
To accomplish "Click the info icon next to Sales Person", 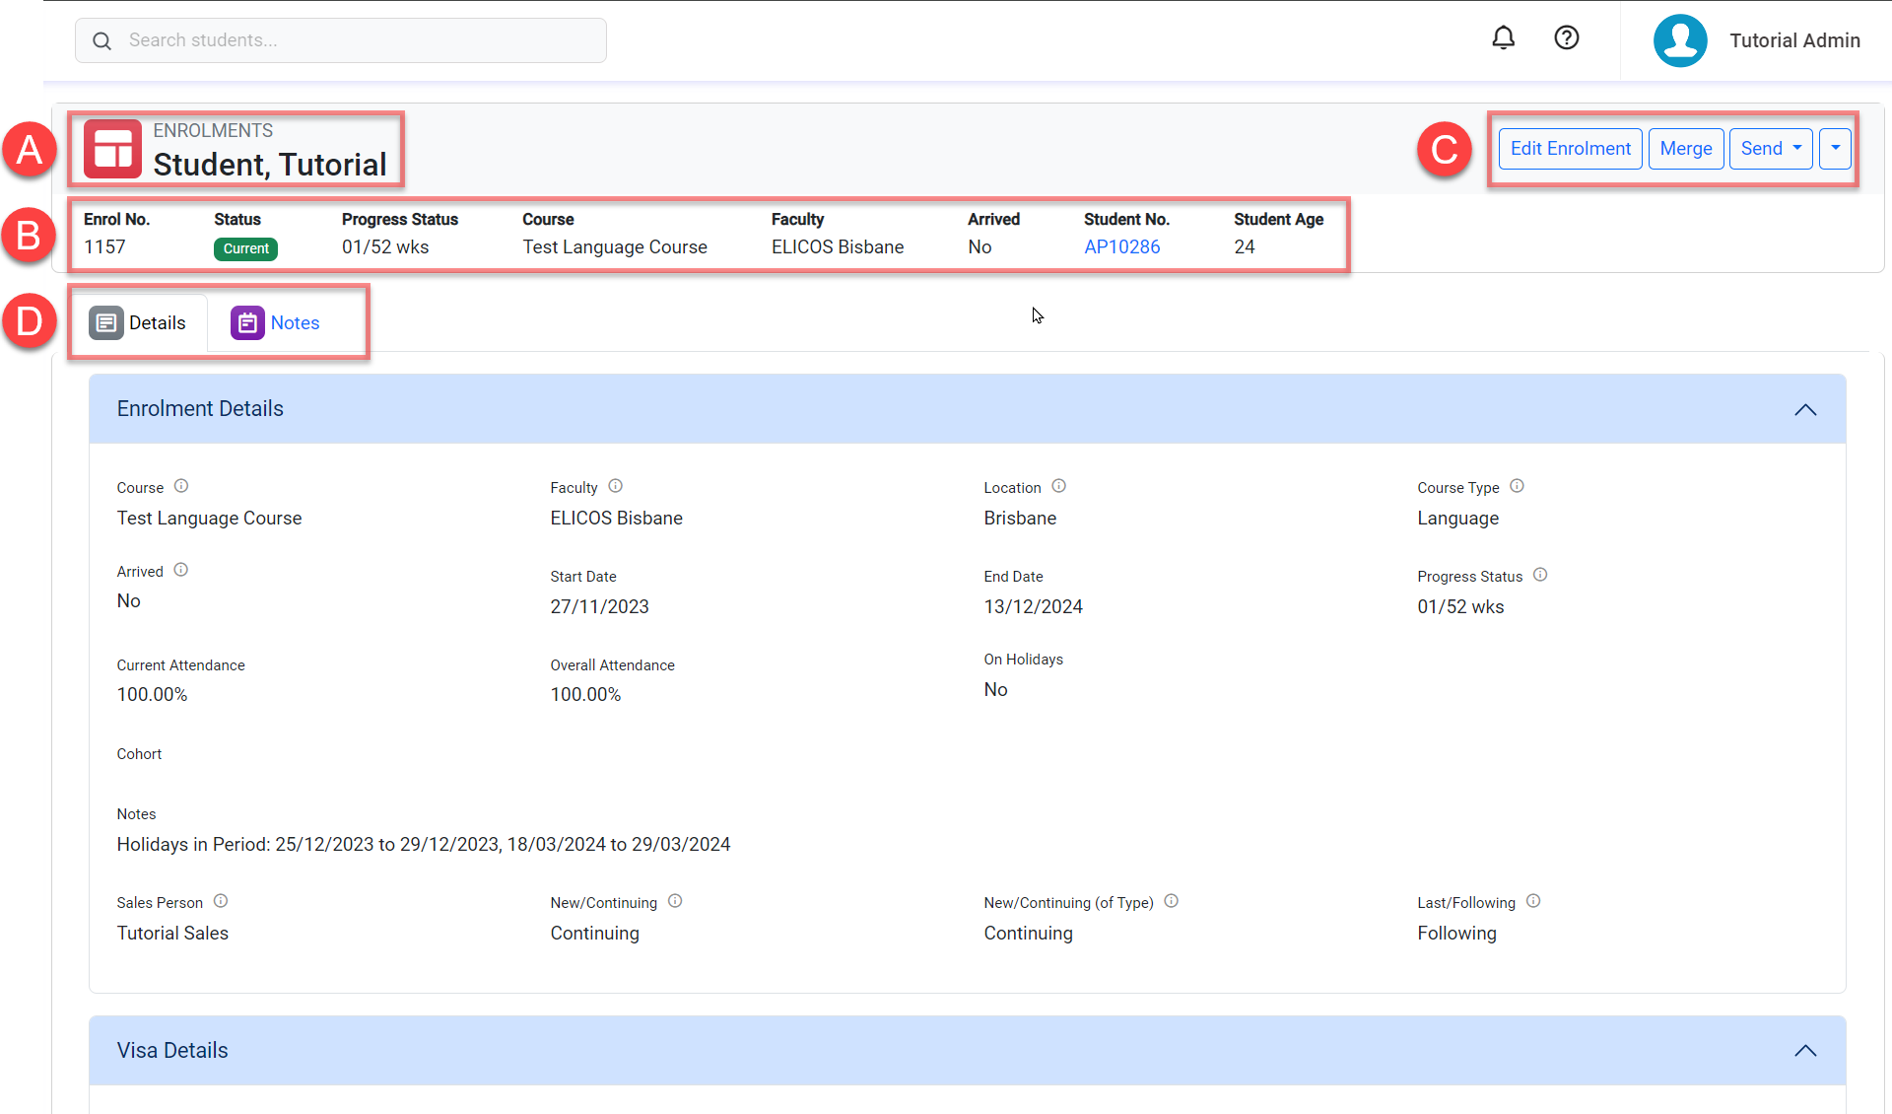I will pos(221,901).
